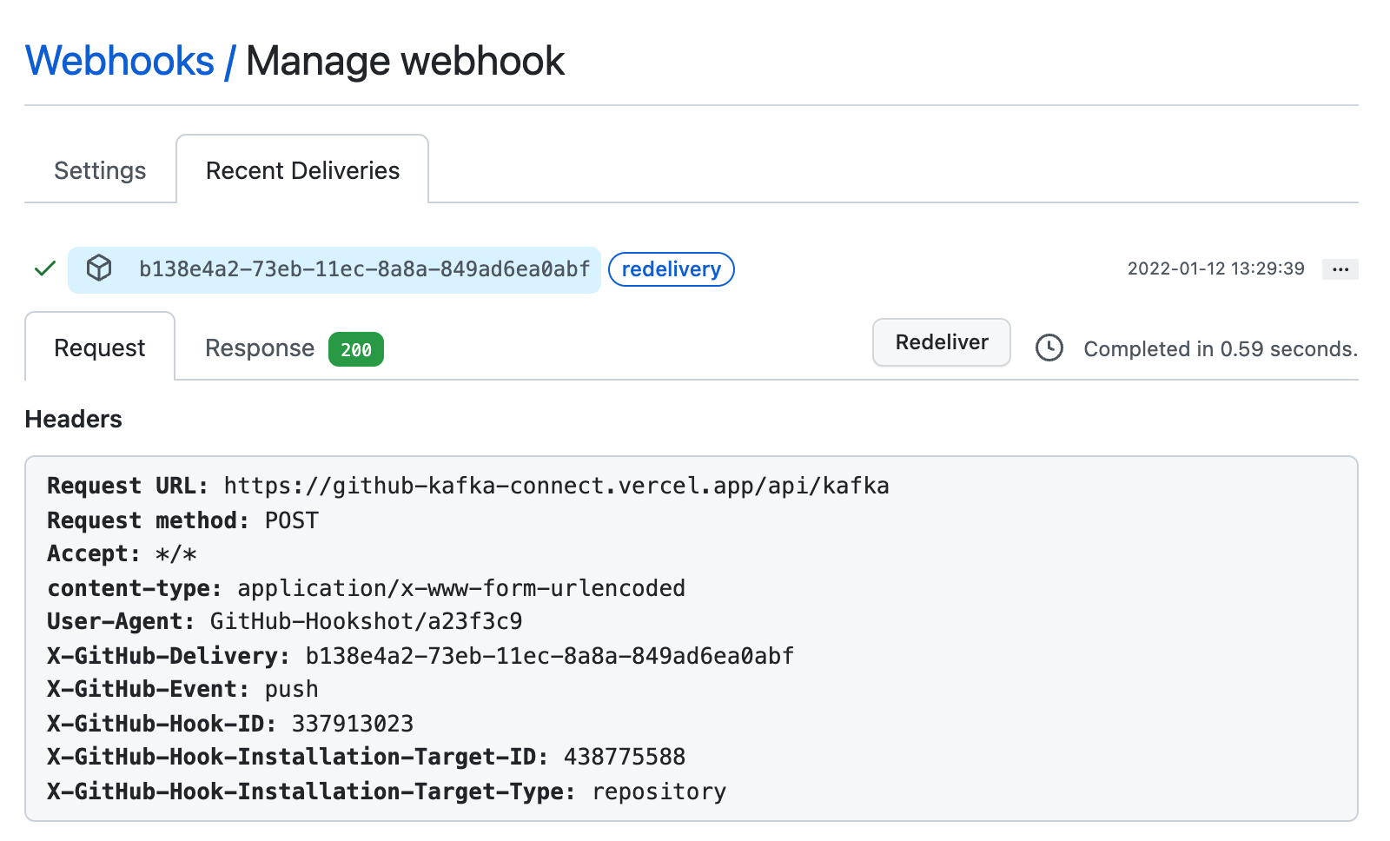The image size is (1390, 841).
Task: Open the Webhooks breadcrumb link
Action: (x=119, y=59)
